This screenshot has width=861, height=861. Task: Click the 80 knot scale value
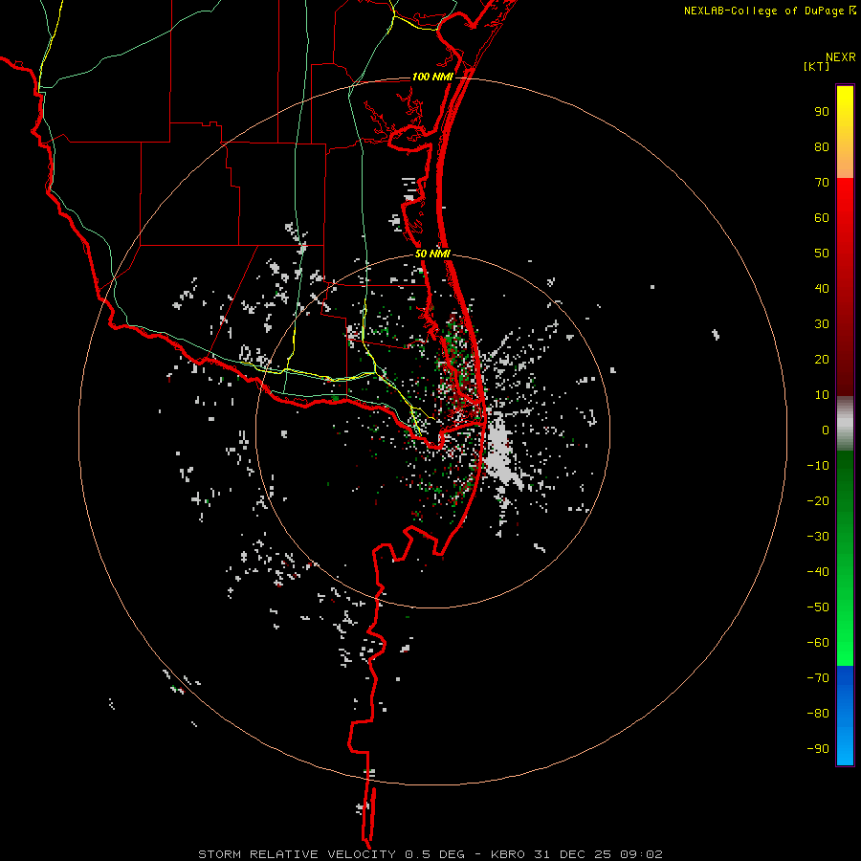tap(822, 146)
